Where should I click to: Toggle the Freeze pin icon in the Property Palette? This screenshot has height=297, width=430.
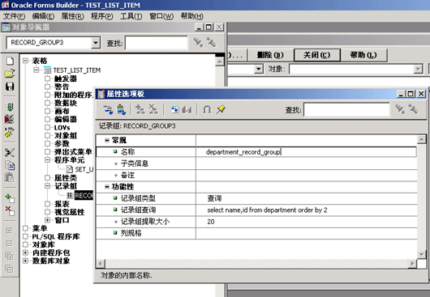click(x=221, y=110)
